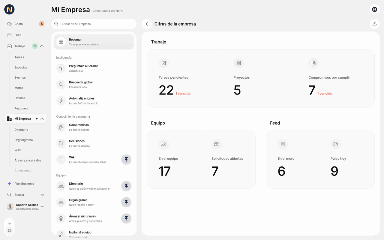Viewport: 384px width, 240px height.
Task: Toggle the pin next to Organigrama
Action: point(126,202)
